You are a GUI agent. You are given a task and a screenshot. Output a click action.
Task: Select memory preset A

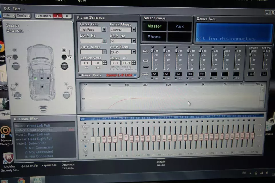(x=58, y=16)
